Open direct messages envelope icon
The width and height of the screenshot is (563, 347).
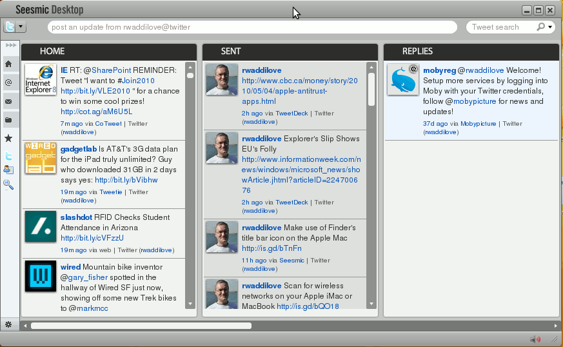(8, 101)
